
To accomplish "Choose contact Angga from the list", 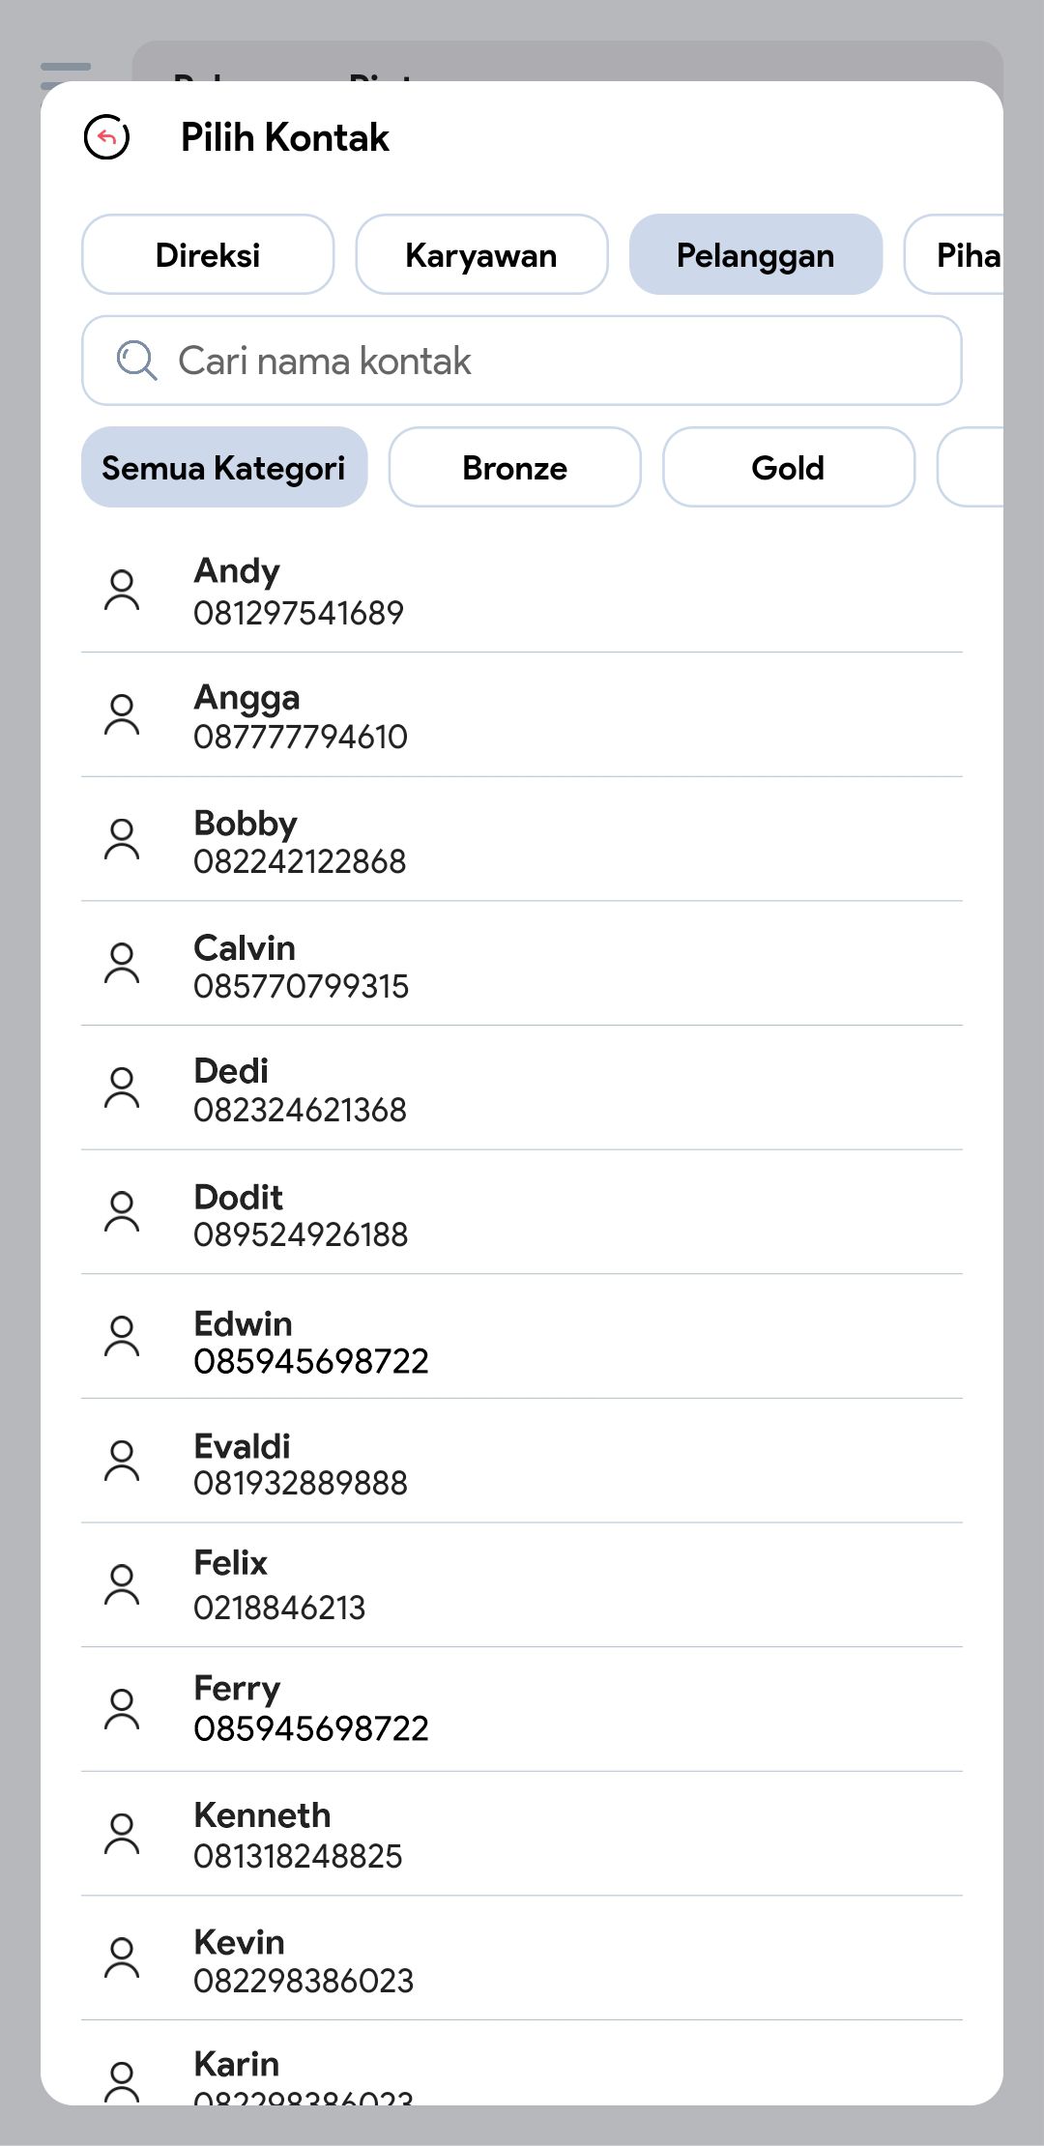I will point(522,715).
